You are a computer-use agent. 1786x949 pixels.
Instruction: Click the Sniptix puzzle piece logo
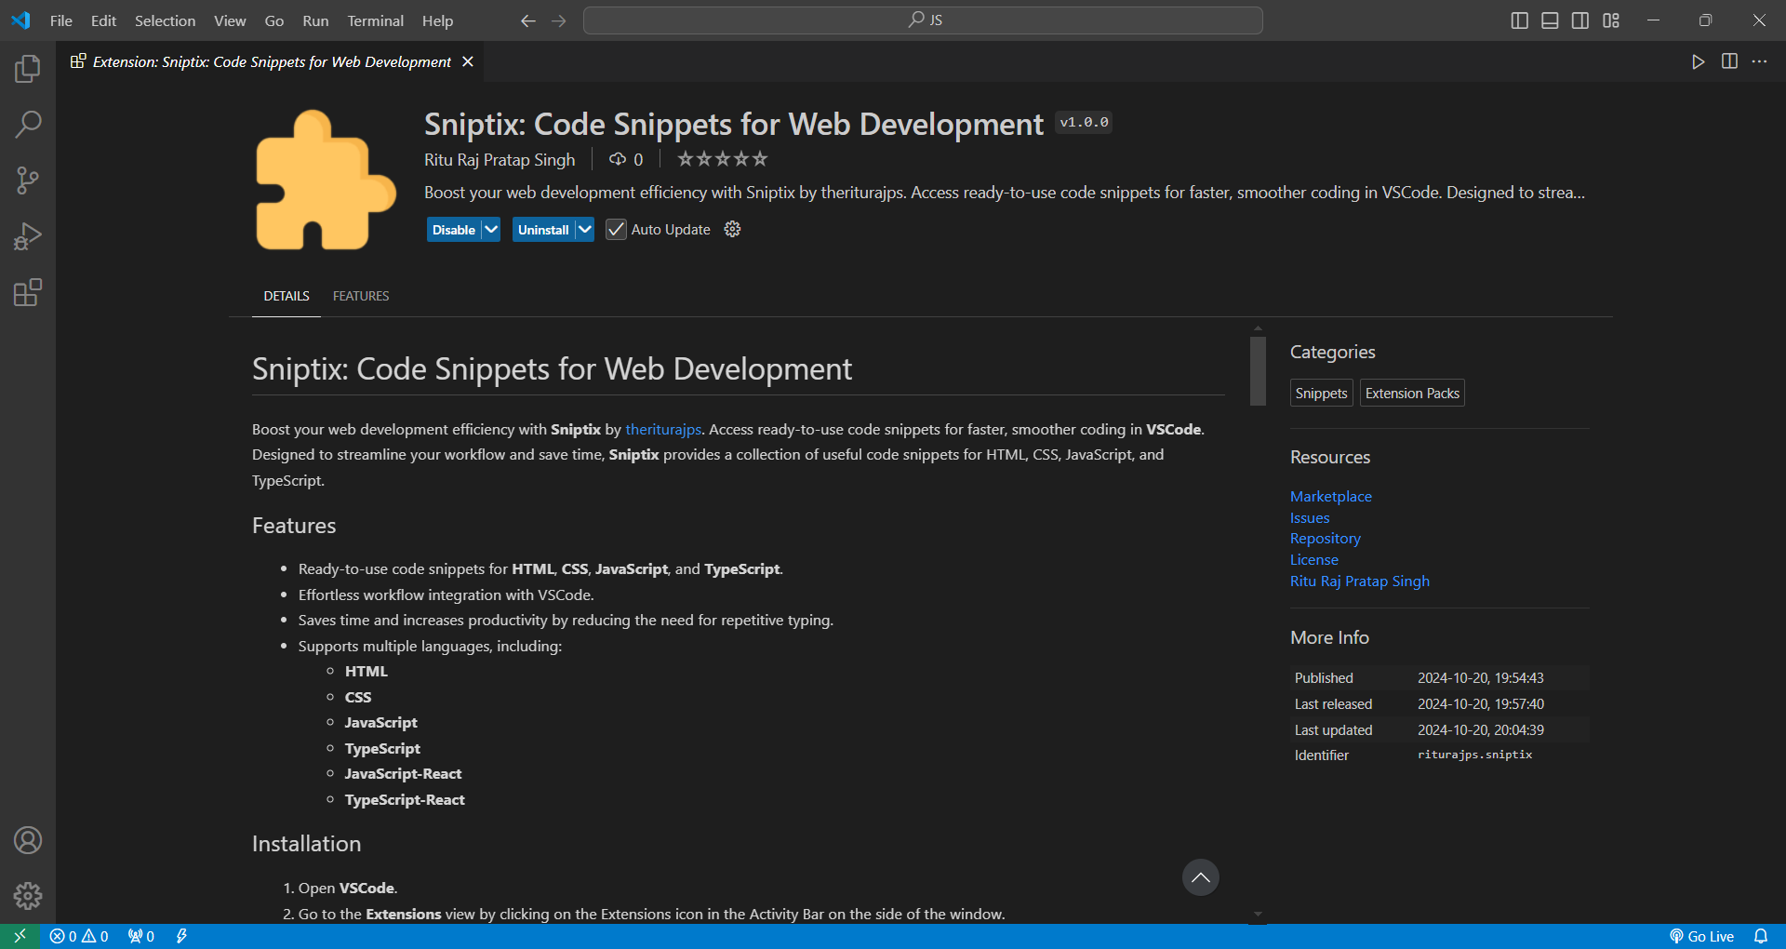pos(326,180)
